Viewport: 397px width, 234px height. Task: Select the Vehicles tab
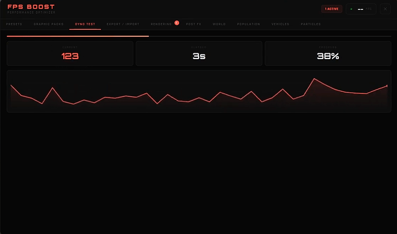click(x=280, y=24)
